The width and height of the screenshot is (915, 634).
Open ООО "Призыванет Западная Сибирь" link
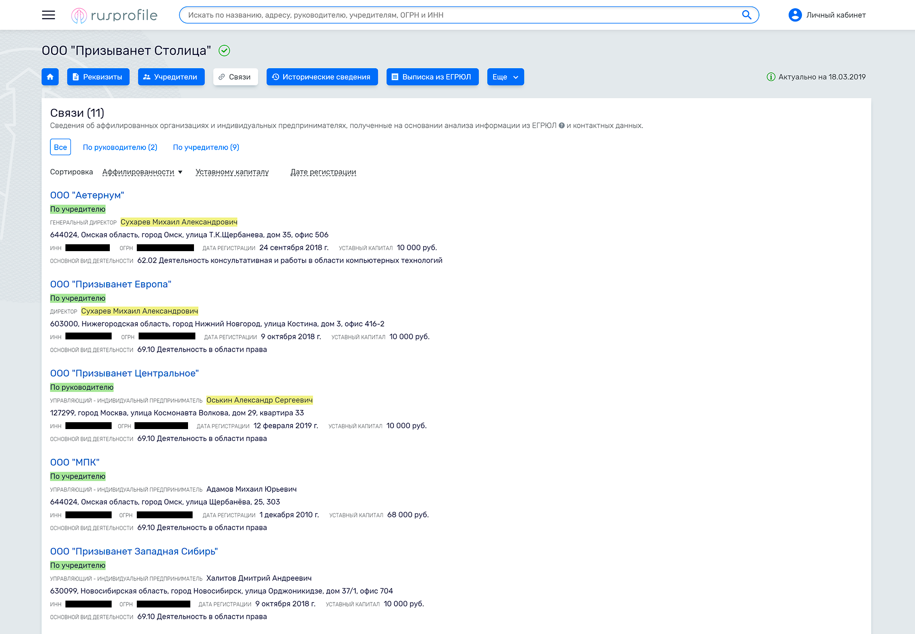coord(134,551)
